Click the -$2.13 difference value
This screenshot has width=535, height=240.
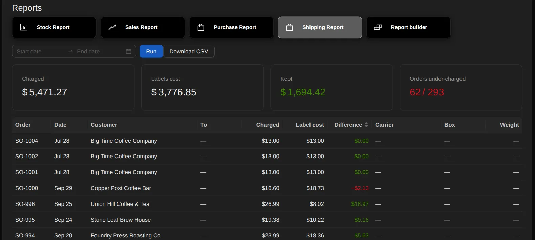point(360,188)
